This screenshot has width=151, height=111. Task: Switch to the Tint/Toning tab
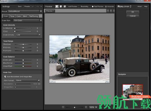[34, 16]
